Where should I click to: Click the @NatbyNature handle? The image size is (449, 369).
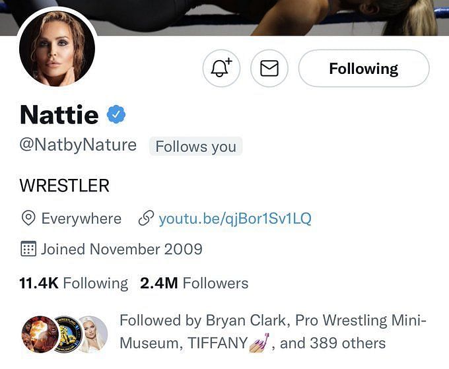coord(78,145)
